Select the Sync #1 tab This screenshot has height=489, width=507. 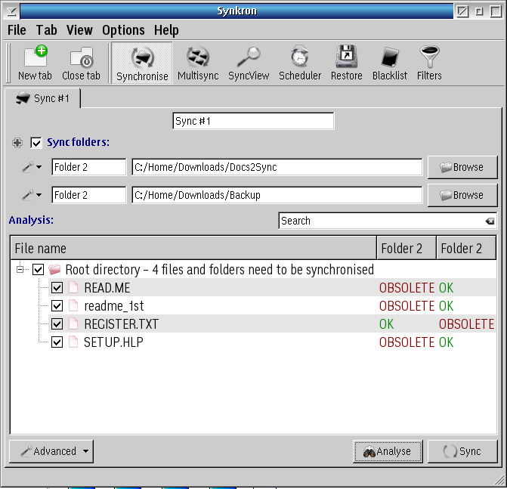click(42, 98)
